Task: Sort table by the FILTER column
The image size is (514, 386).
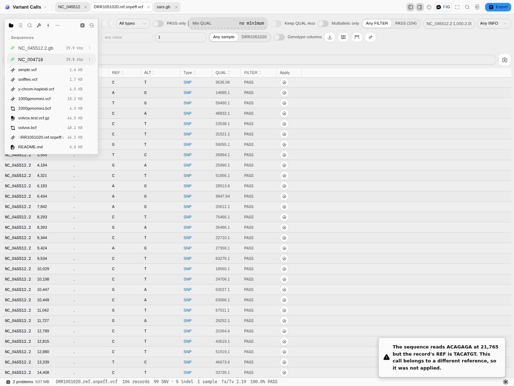Action: 253,73
